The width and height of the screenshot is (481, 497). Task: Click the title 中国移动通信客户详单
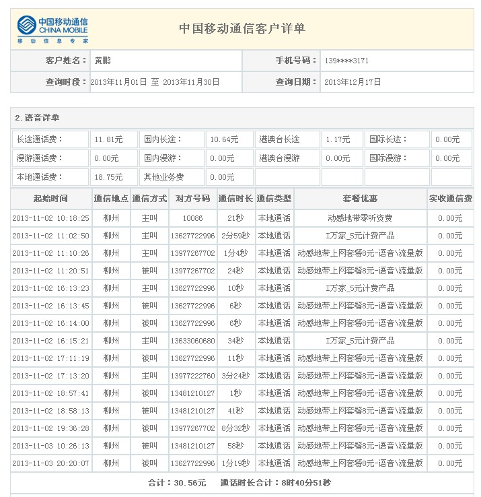click(x=242, y=28)
